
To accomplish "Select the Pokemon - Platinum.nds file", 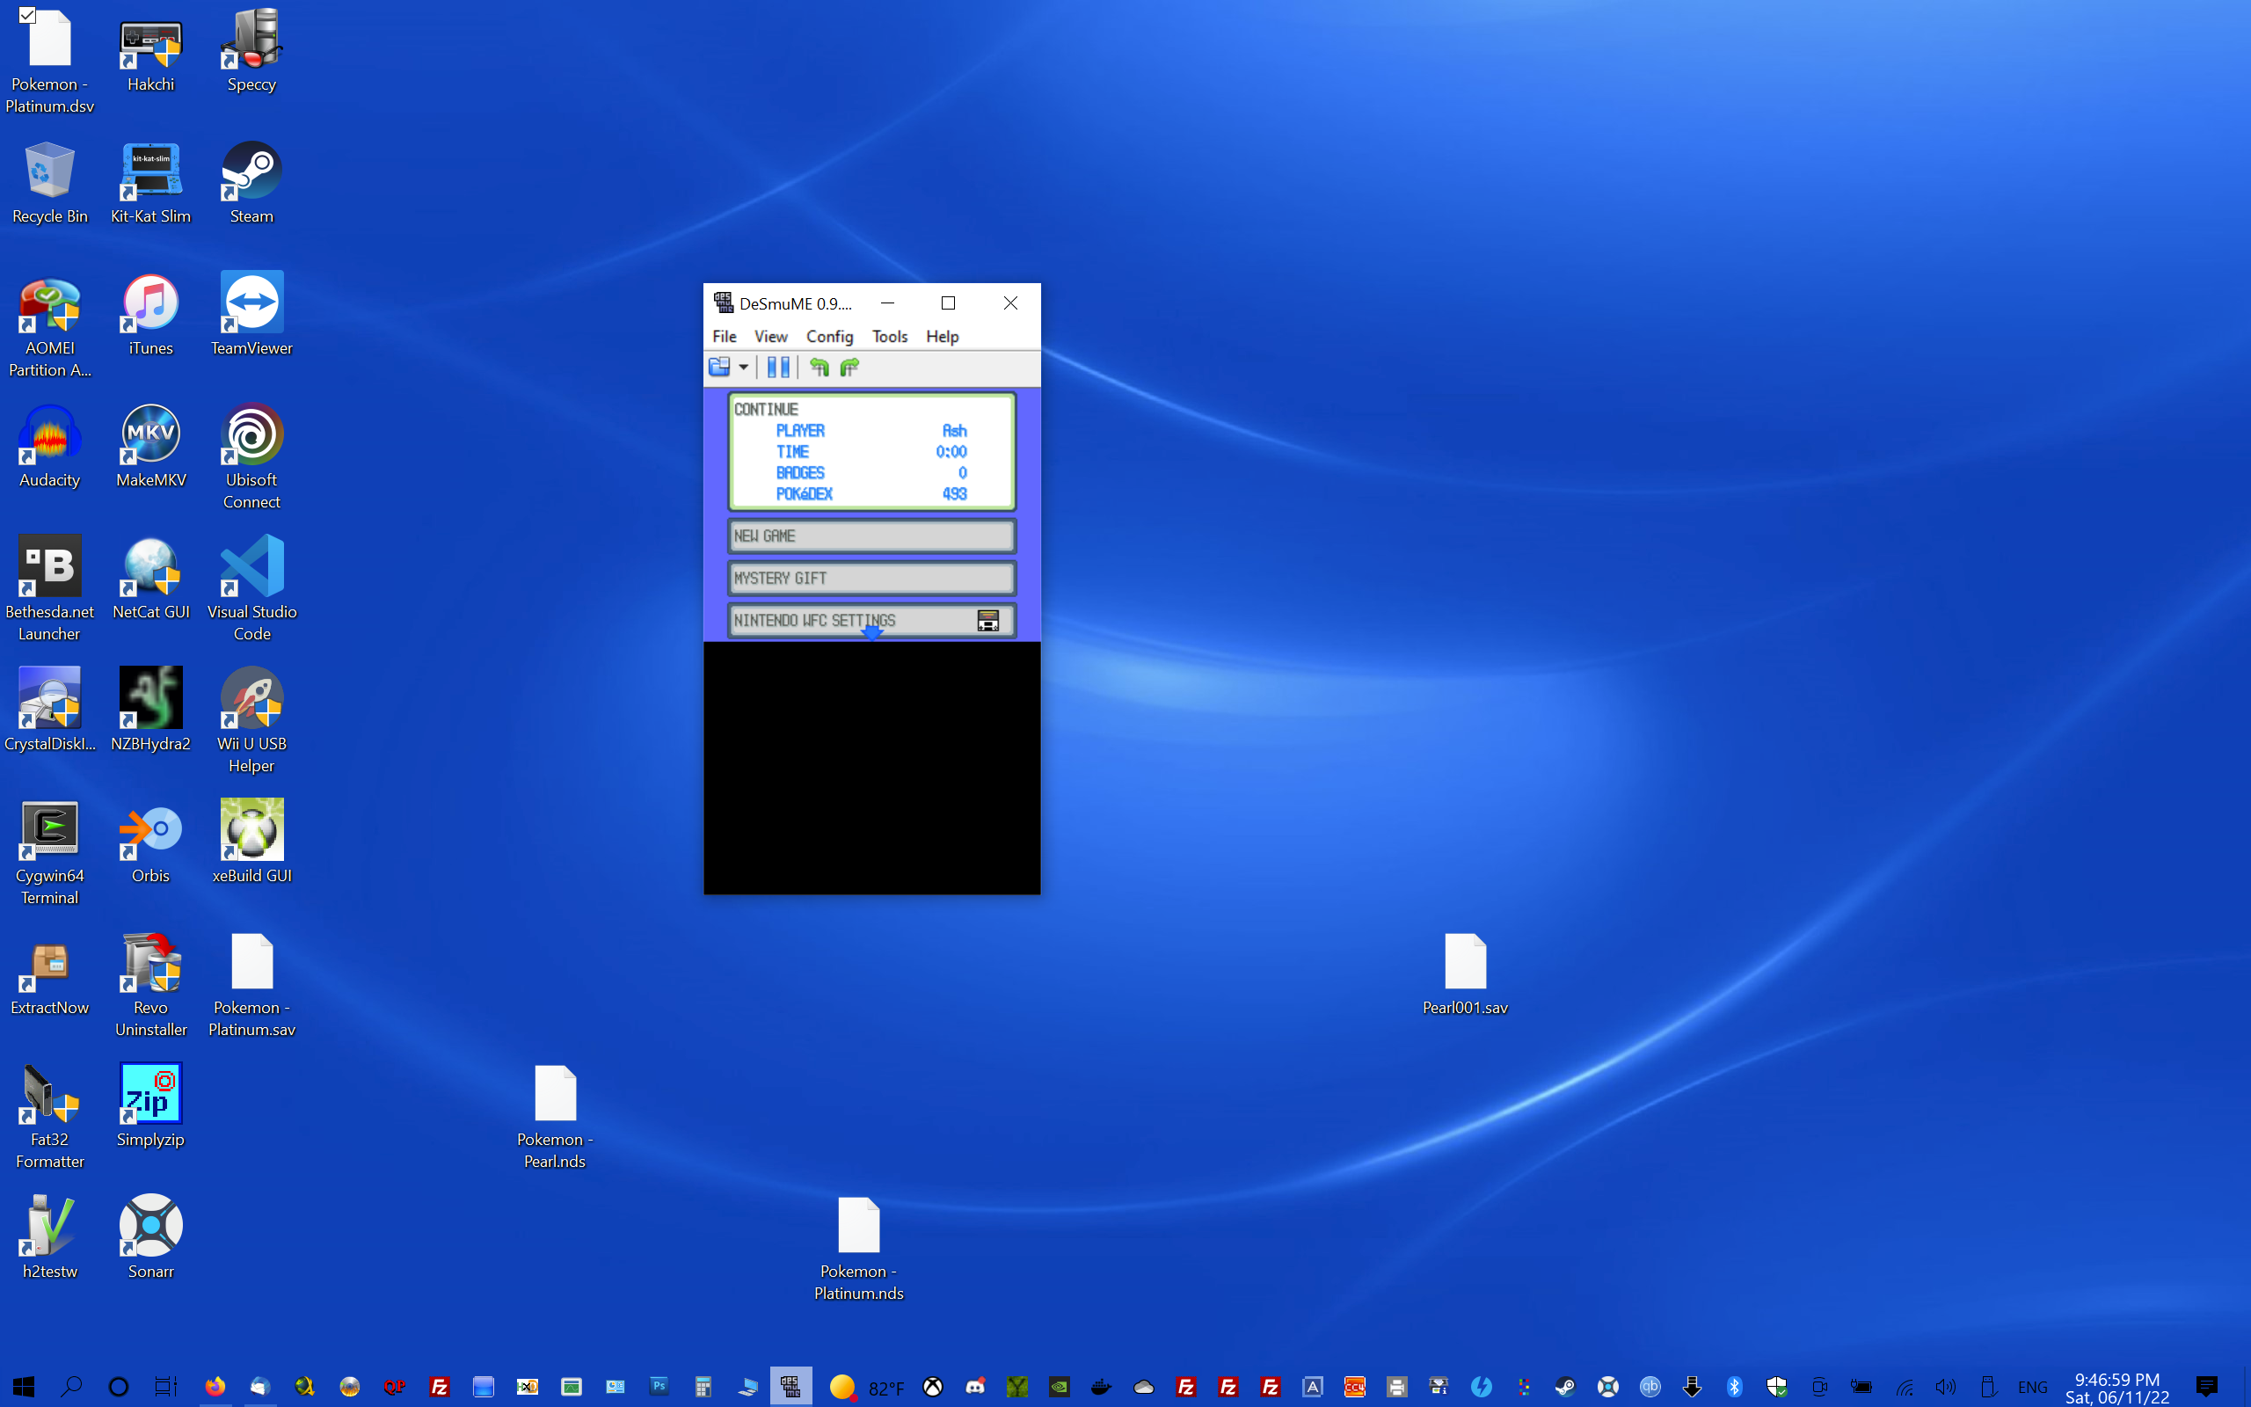I will coord(858,1249).
